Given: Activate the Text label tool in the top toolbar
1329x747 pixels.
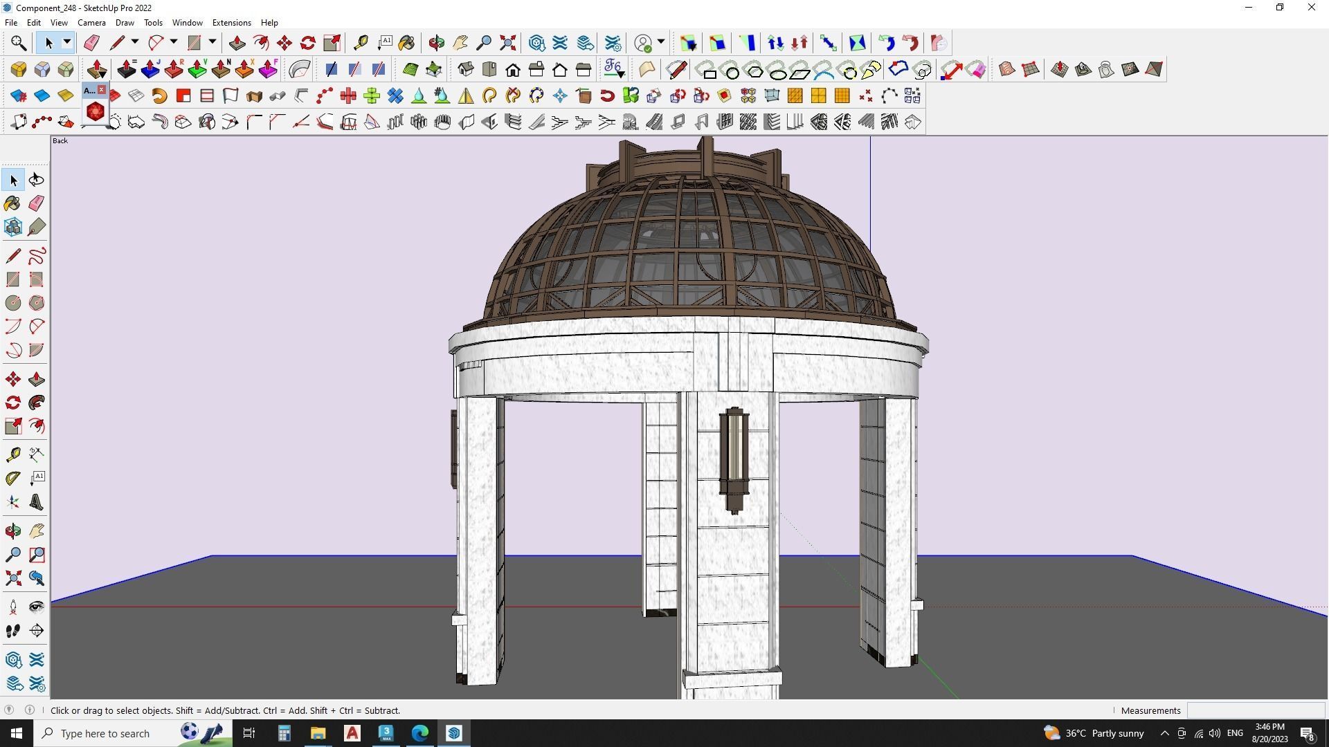Looking at the screenshot, I should click(x=385, y=43).
